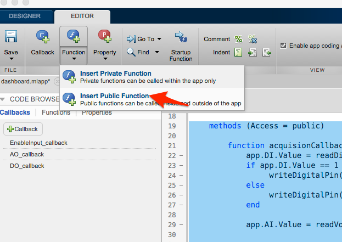Open the Properties browser tab

coord(97,112)
